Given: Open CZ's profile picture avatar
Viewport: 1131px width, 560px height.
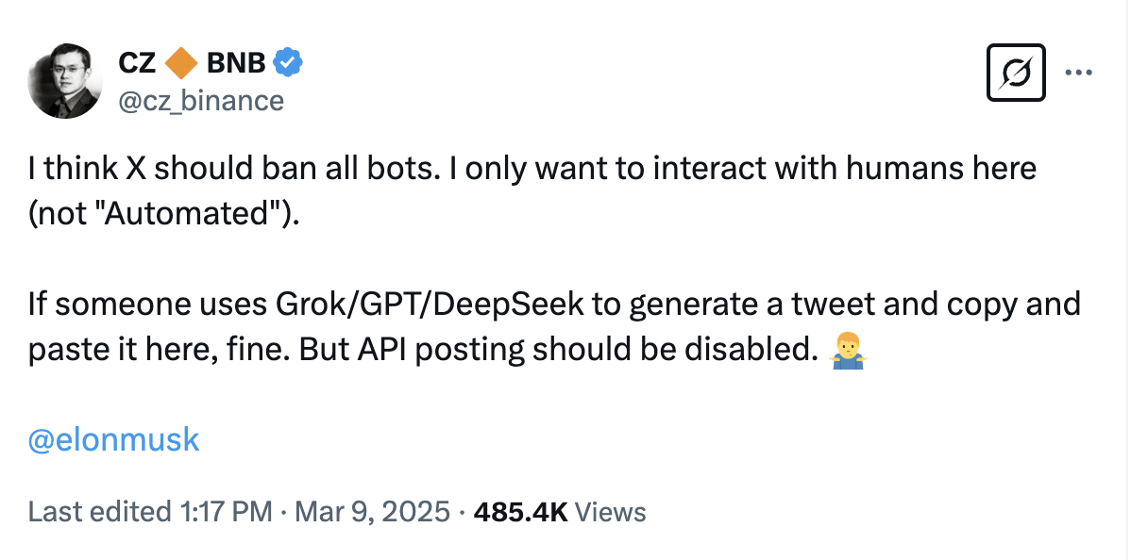Looking at the screenshot, I should (64, 82).
